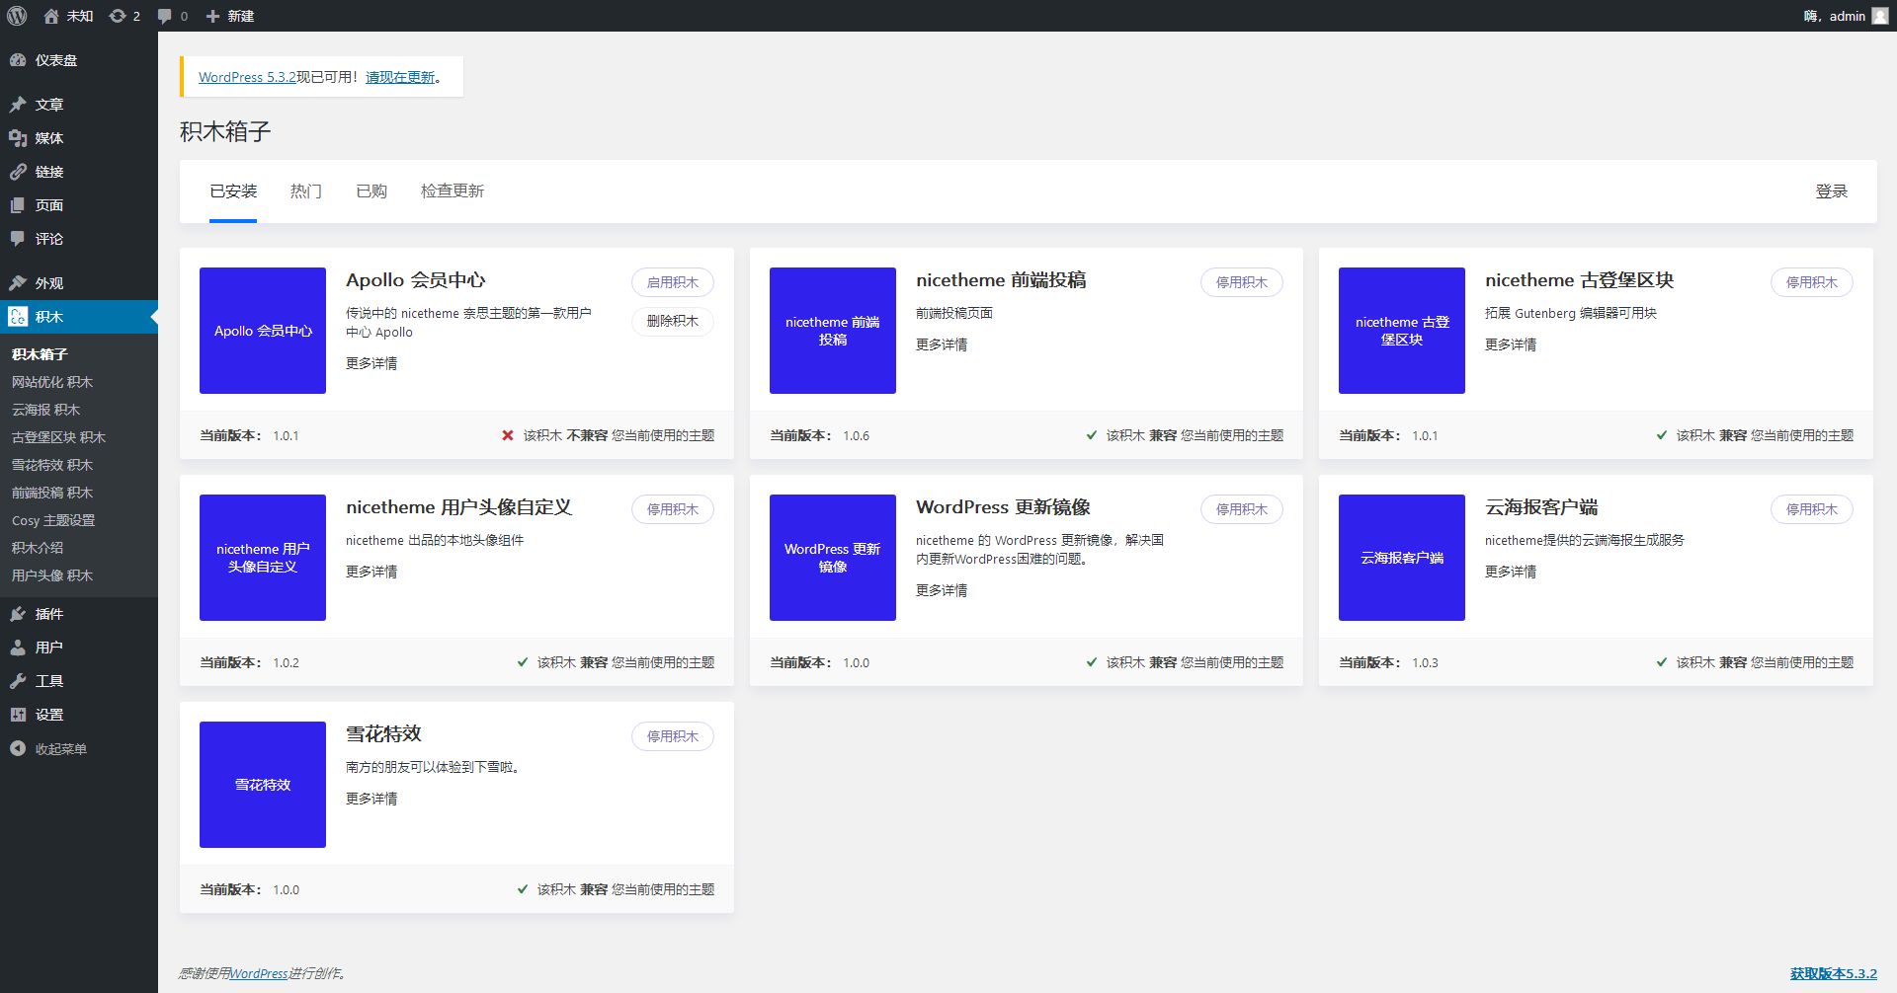Image resolution: width=1897 pixels, height=993 pixels.
Task: Delete the Apollo block via 删除积木
Action: point(672,321)
